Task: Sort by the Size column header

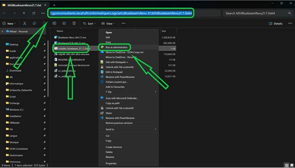Action: coord(164,31)
